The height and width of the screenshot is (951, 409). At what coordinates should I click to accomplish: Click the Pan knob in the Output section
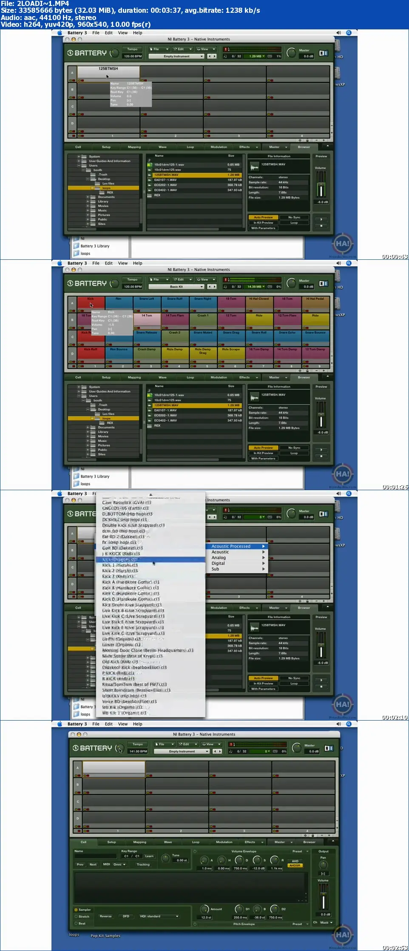[x=323, y=865]
